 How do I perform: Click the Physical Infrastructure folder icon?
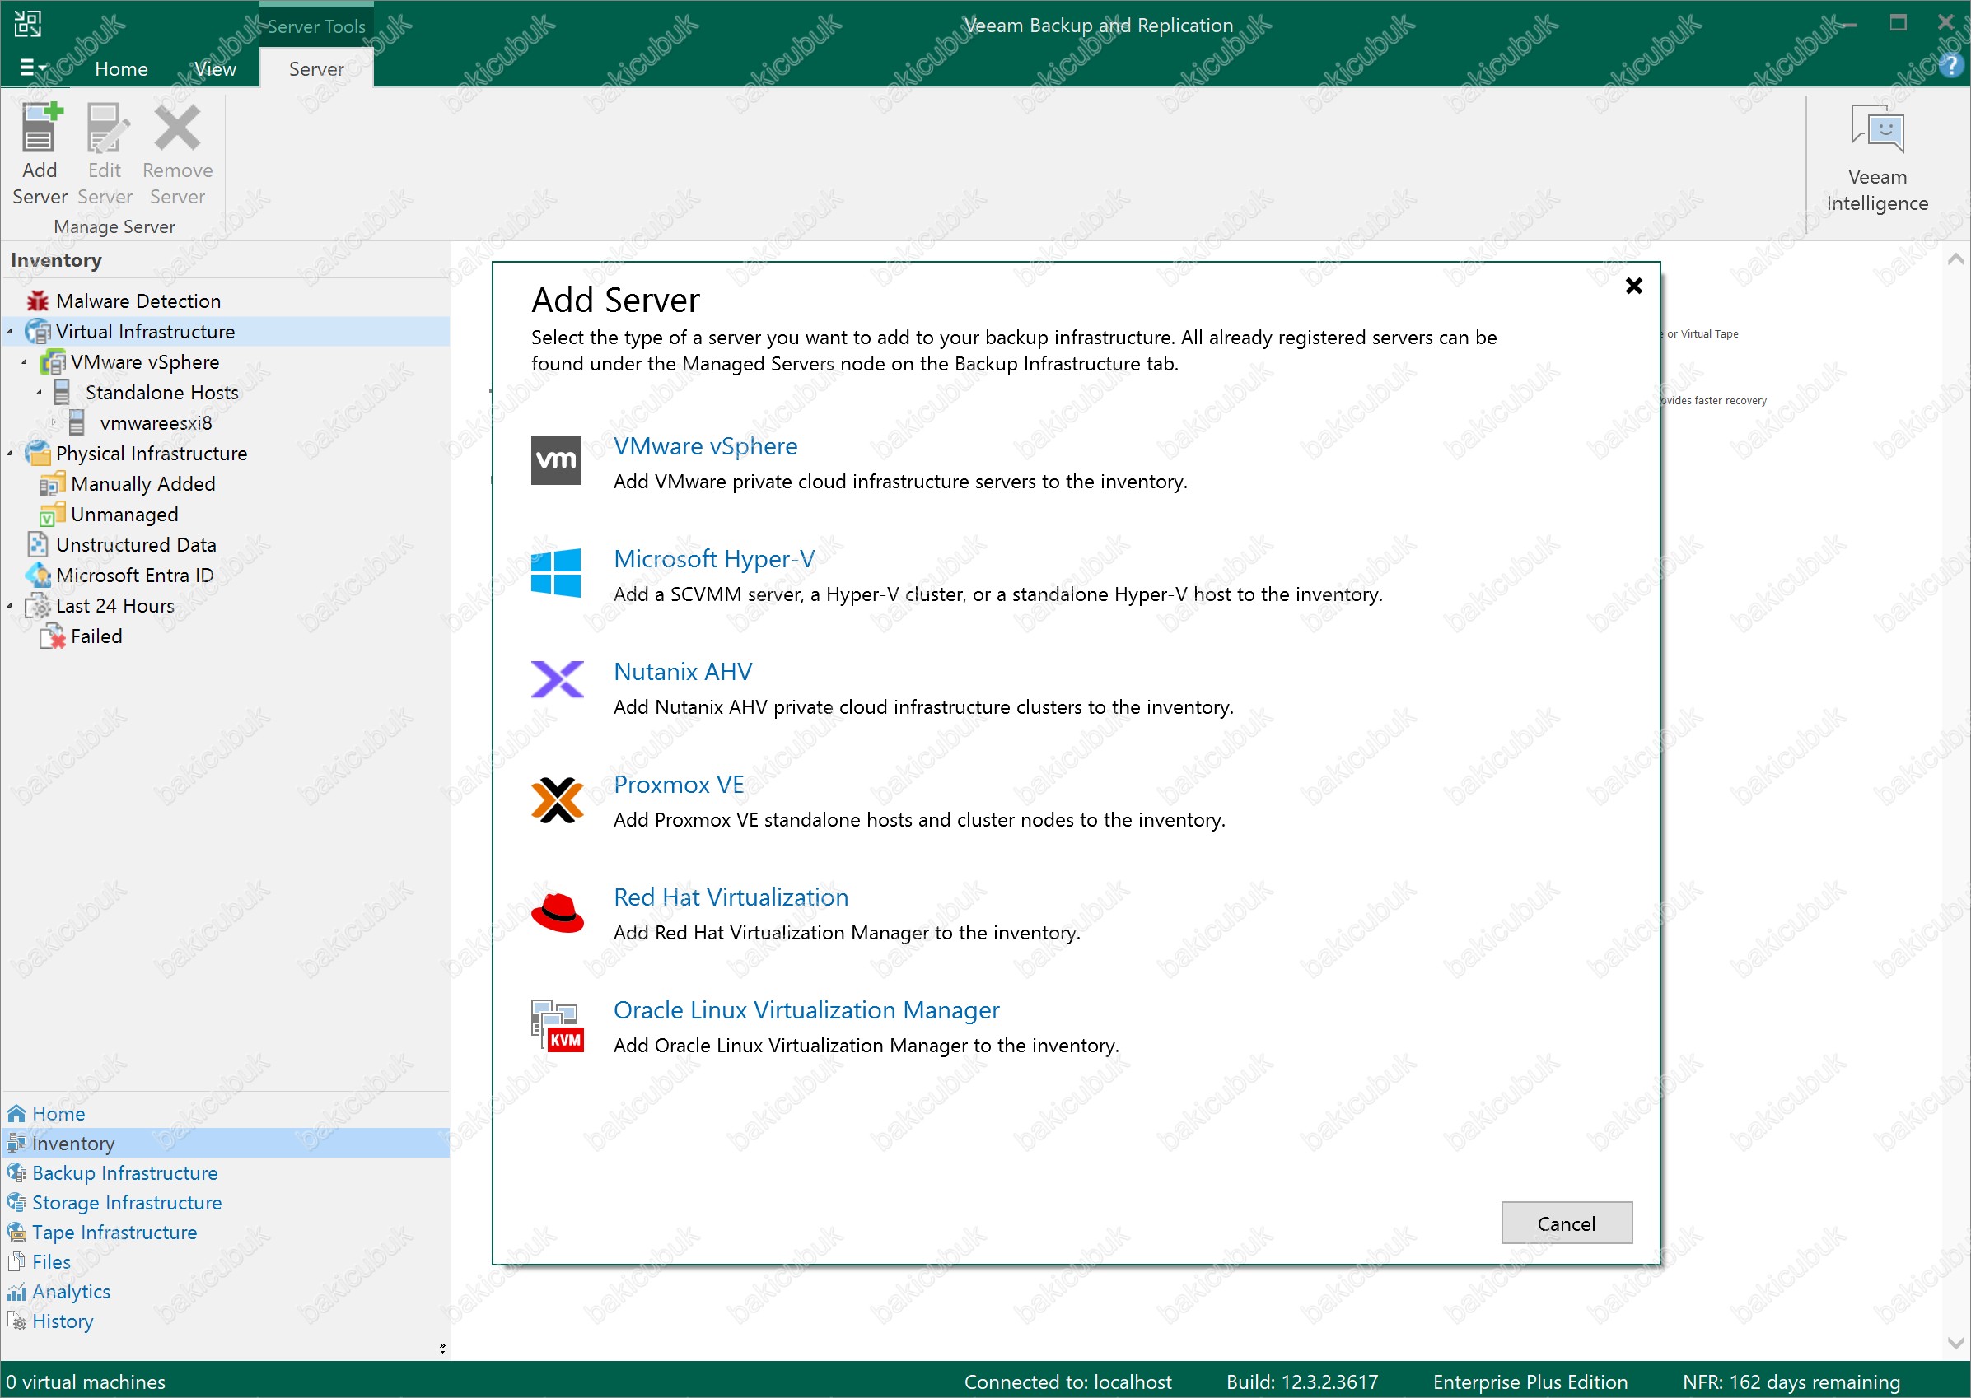[38, 454]
